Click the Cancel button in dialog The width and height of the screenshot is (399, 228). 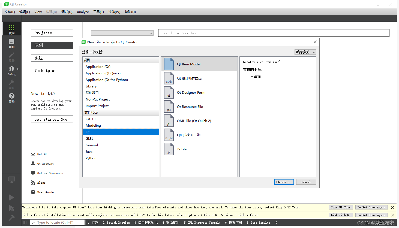point(306,182)
